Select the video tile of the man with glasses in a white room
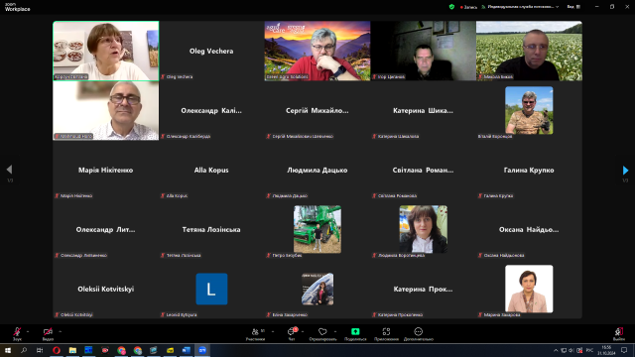Viewport: 635px width, 357px height. point(106,110)
